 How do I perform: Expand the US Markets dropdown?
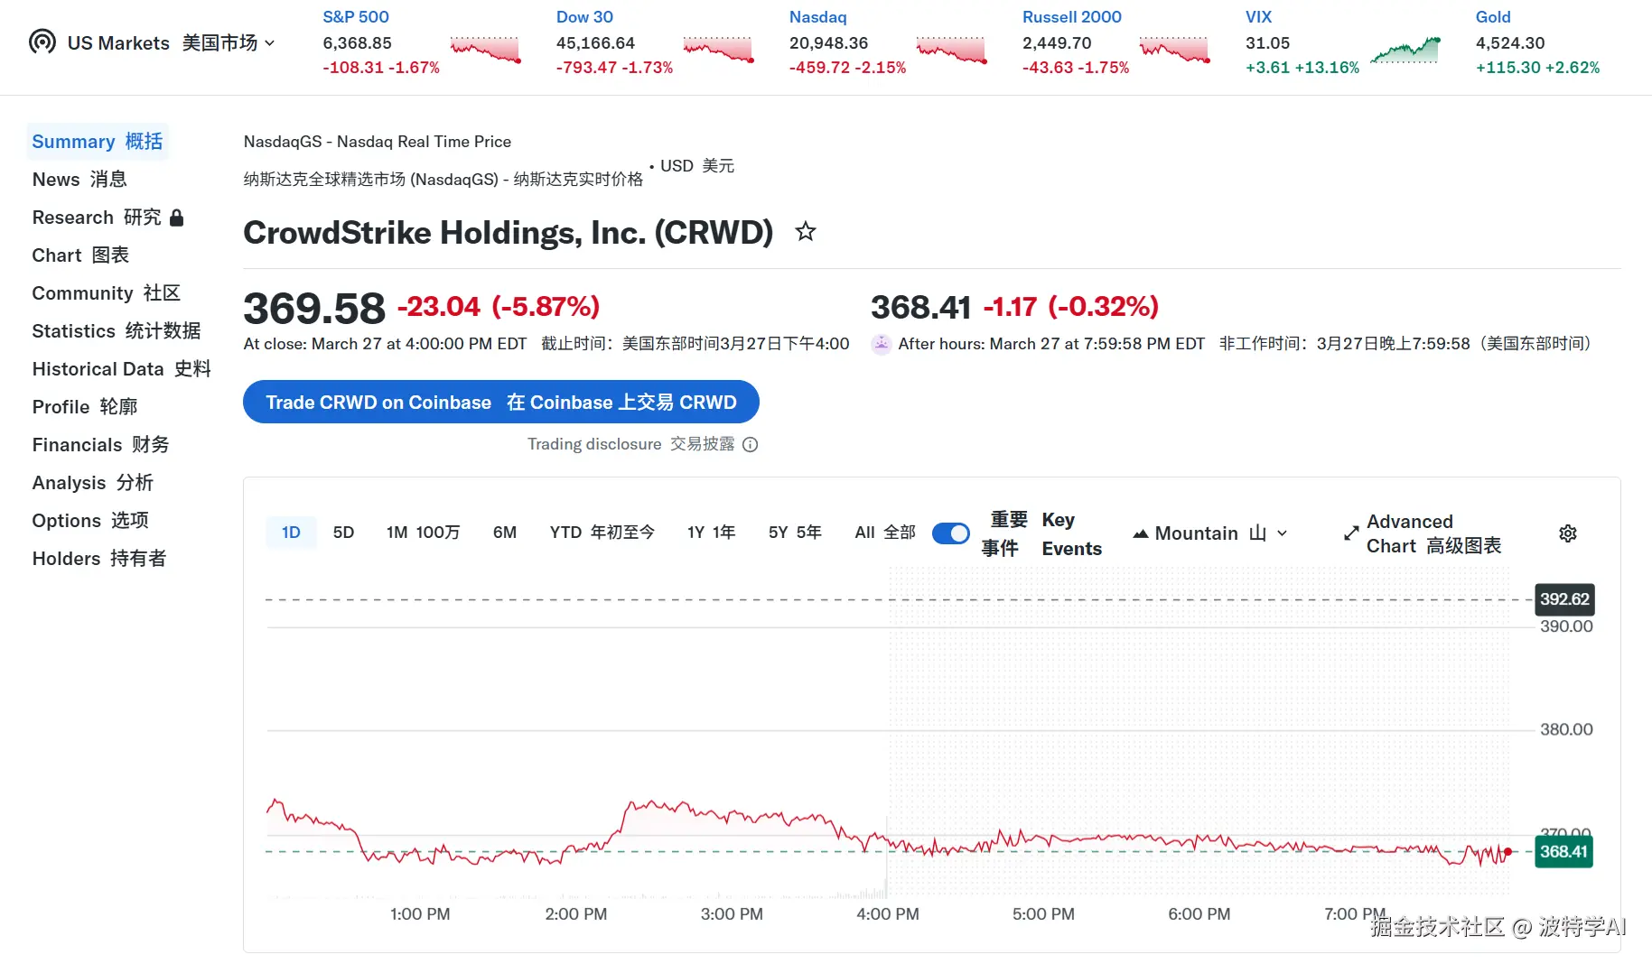(270, 42)
